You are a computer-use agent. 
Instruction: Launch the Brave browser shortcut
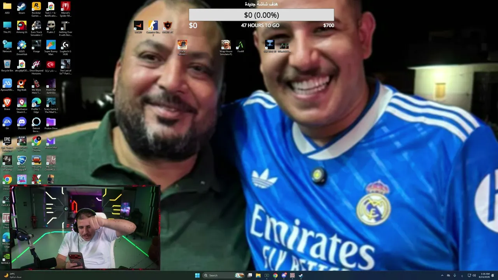(x=7, y=104)
